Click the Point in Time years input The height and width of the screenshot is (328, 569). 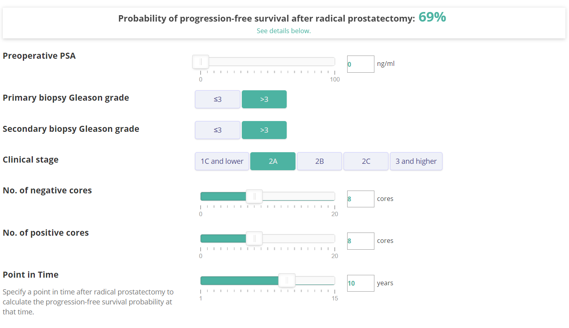pyautogui.click(x=360, y=283)
